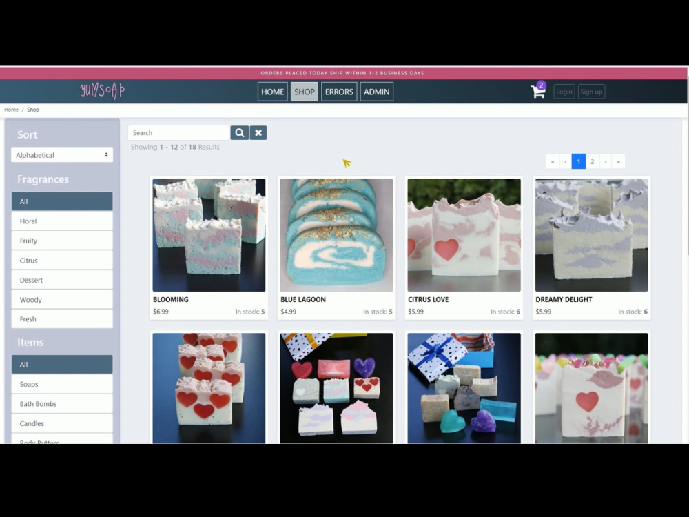Click the Sign up button

(591, 92)
